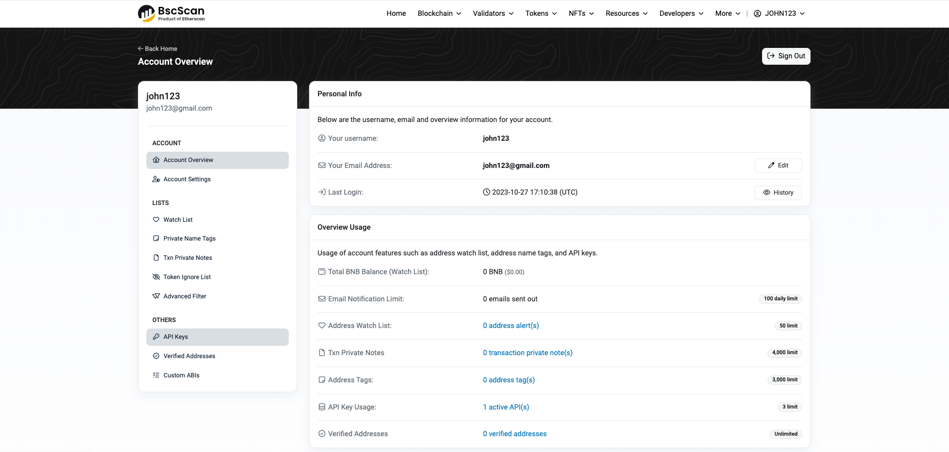Viewport: 949px width, 452px height.
Task: Click the login arrow icon beside Last Login
Action: click(322, 192)
